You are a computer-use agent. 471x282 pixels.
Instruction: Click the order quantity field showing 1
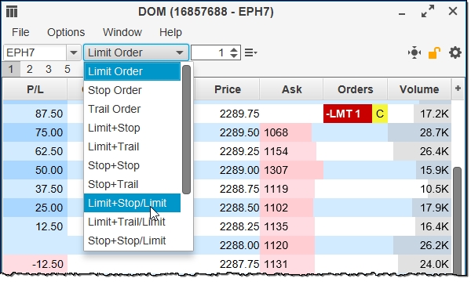(x=210, y=52)
